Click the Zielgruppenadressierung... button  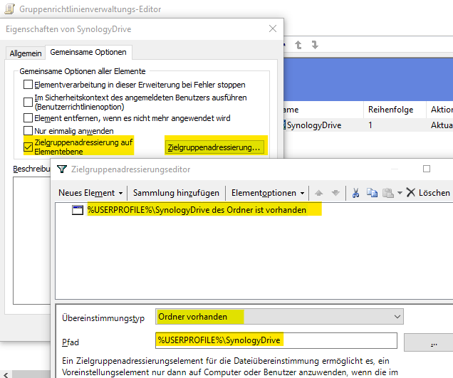[x=214, y=147]
